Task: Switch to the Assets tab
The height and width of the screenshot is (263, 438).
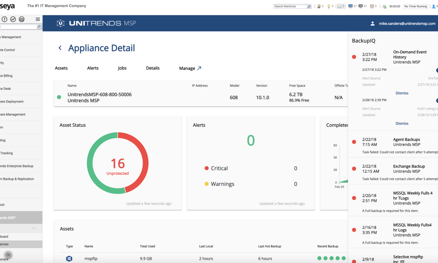Action: (61, 68)
